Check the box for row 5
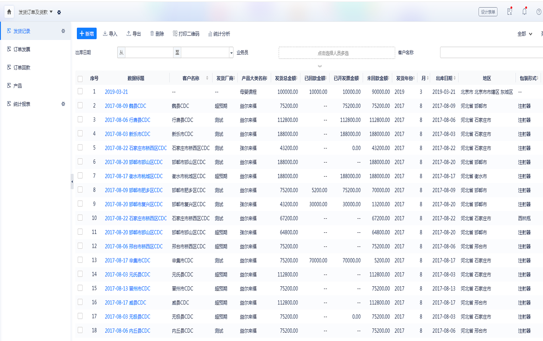The width and height of the screenshot is (543, 341). click(x=80, y=147)
